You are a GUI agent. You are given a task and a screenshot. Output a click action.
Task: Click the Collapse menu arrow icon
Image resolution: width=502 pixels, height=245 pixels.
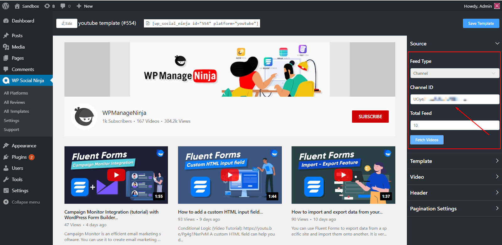coord(6,202)
